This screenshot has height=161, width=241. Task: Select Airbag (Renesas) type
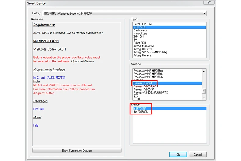click(x=169, y=55)
